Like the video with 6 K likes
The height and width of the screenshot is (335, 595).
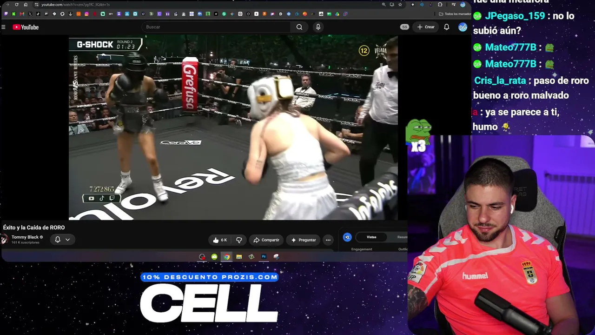point(220,240)
